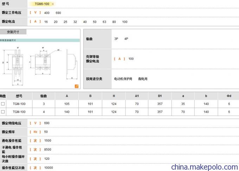Click column header A in the table
Image resolution: width=239 pixels, height=171 pixels.
tap(67, 96)
